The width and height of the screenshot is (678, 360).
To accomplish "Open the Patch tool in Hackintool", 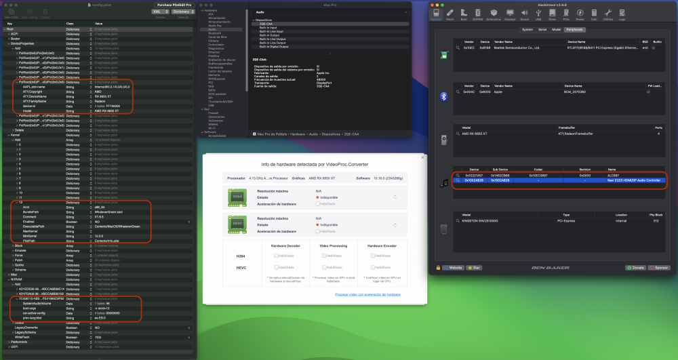I will pos(450,14).
